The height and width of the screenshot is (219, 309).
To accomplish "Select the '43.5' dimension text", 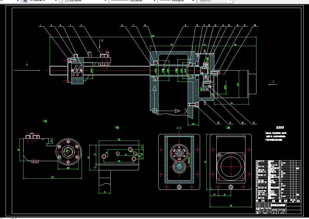I will click(x=193, y=124).
